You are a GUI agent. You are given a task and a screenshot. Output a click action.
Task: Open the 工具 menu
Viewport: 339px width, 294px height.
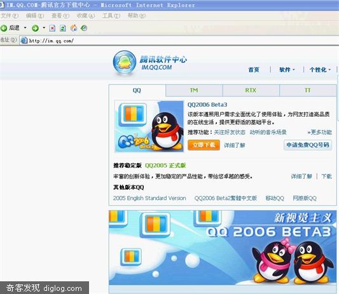(111, 16)
